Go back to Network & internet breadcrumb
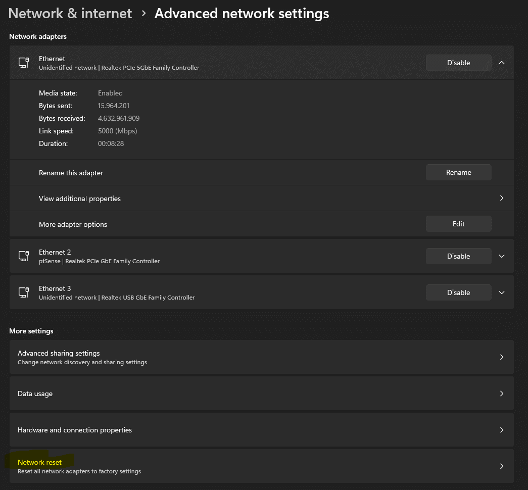 [70, 13]
